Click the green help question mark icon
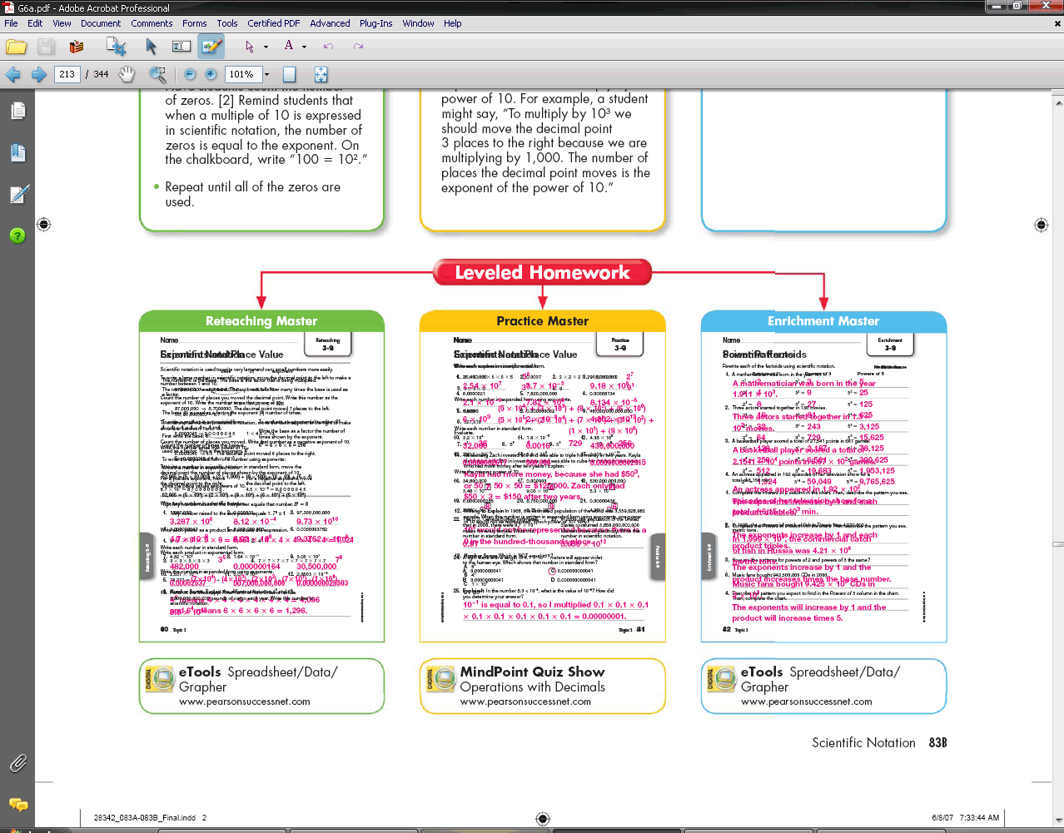 17,236
